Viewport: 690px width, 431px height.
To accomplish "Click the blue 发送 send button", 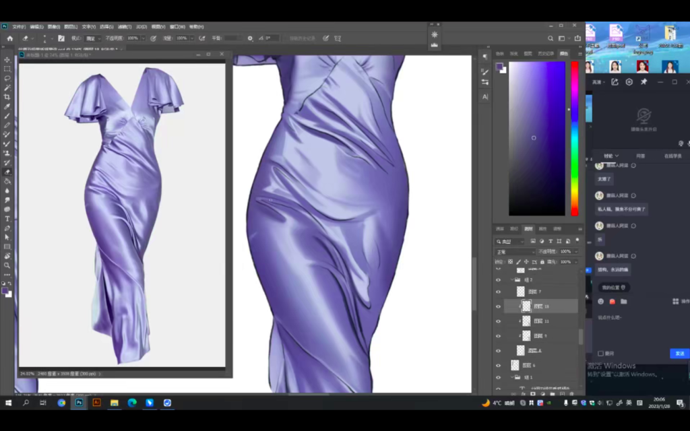I will (x=679, y=354).
